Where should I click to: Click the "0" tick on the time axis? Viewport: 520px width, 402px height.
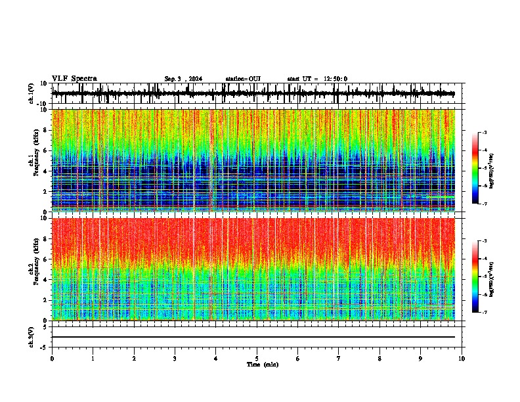click(52, 359)
